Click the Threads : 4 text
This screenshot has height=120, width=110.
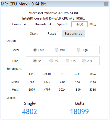[x=43, y=24]
